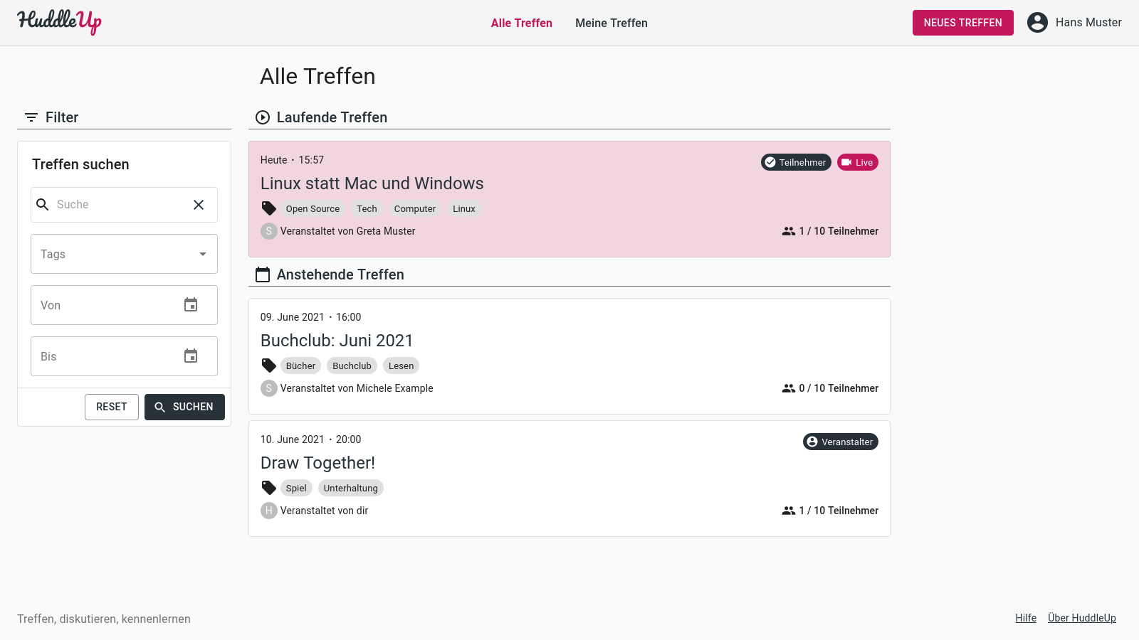Click the HuddleUp logo

click(x=59, y=22)
